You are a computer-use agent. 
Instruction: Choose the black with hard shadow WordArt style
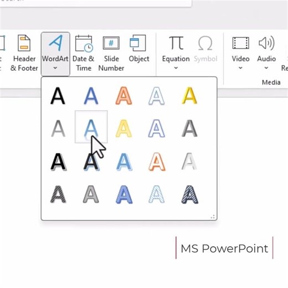point(59,162)
